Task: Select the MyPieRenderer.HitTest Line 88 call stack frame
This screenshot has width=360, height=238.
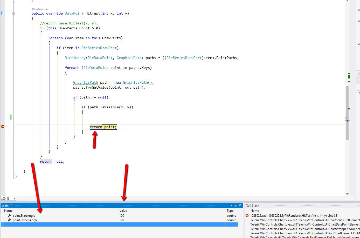Action: point(294,216)
